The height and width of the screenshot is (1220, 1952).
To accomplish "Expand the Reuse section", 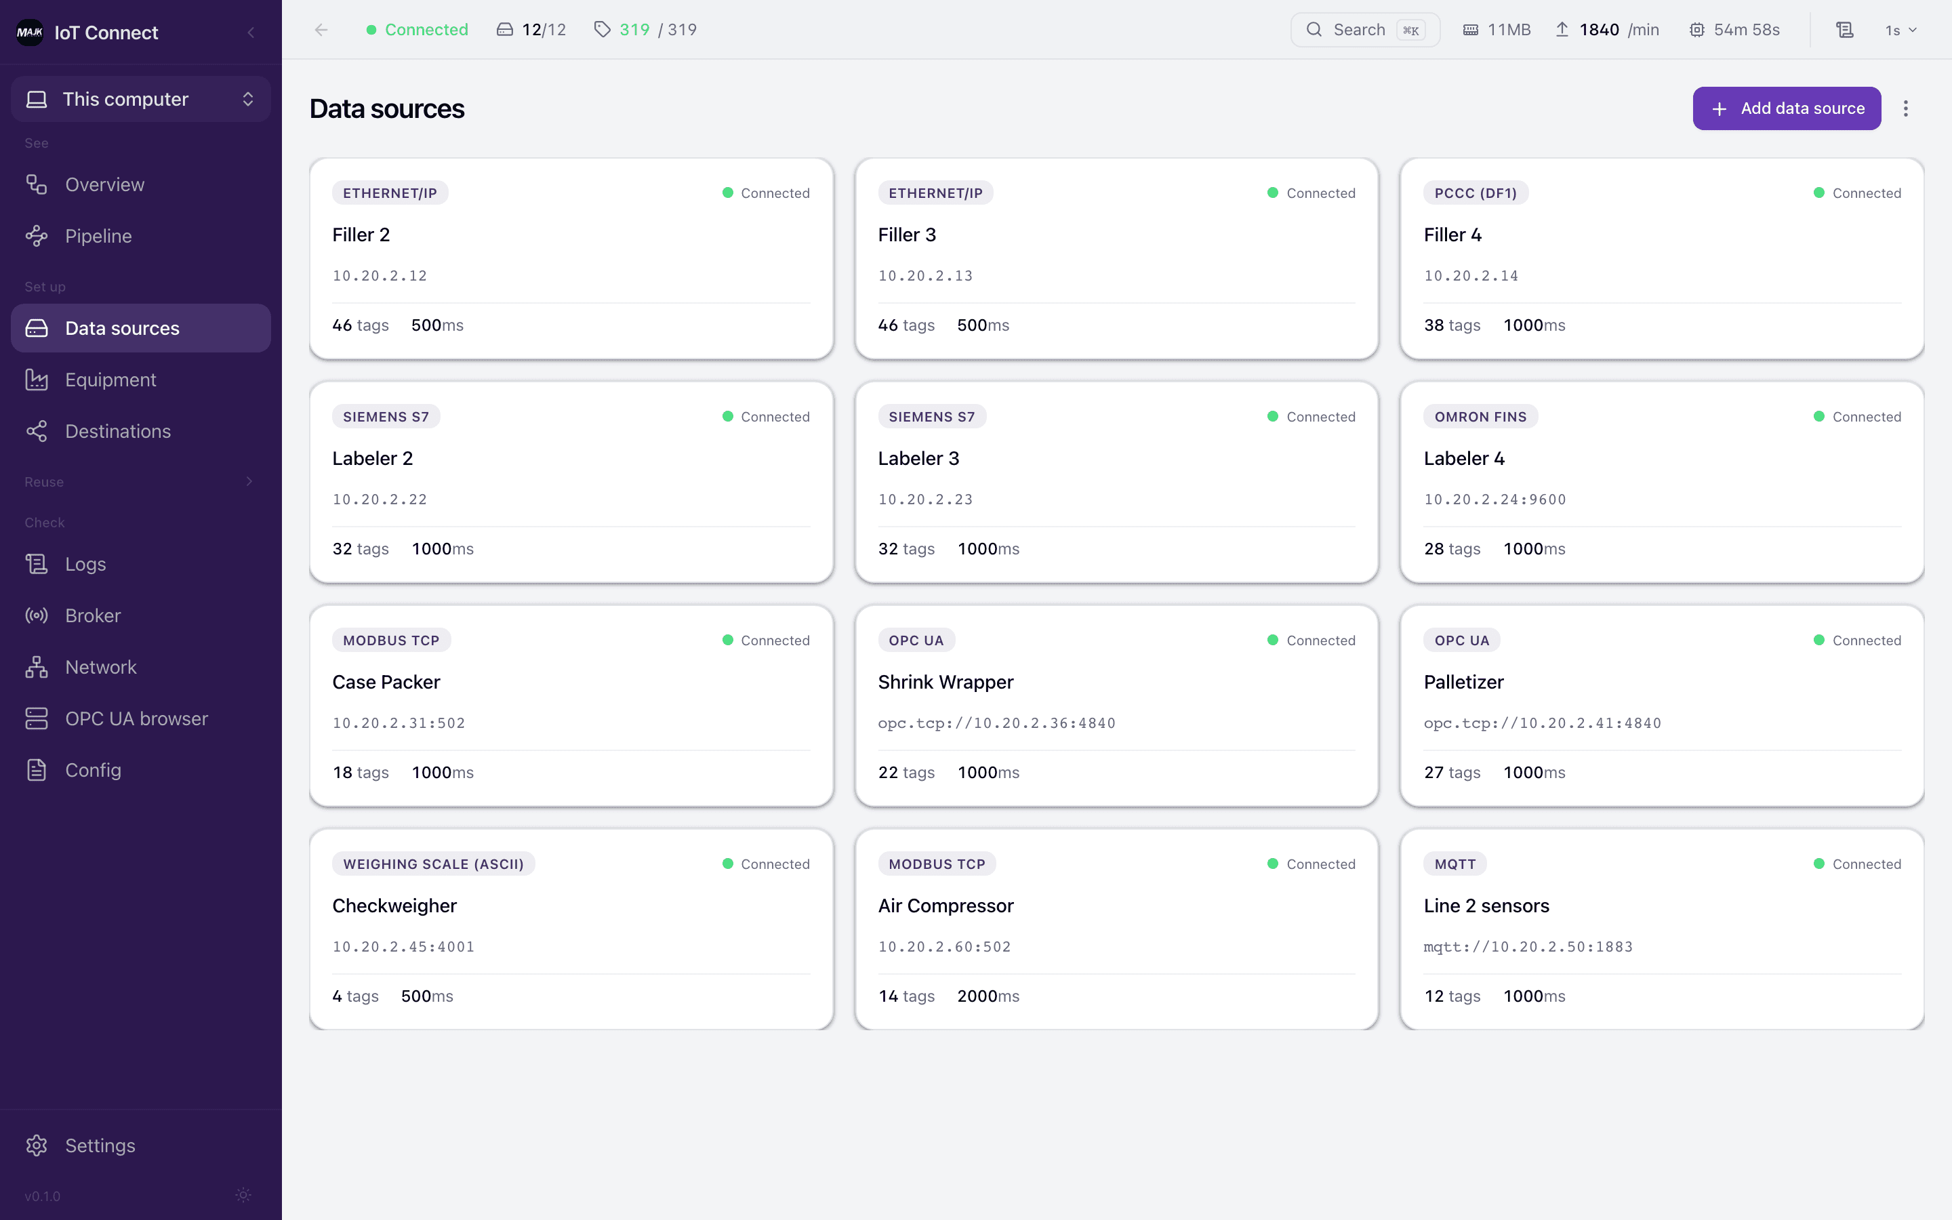I will [141, 482].
